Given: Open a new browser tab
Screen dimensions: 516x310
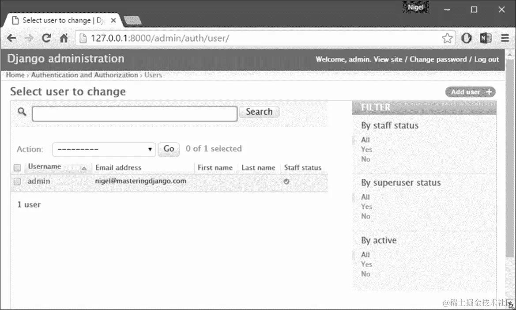Looking at the screenshot, I should [132, 20].
